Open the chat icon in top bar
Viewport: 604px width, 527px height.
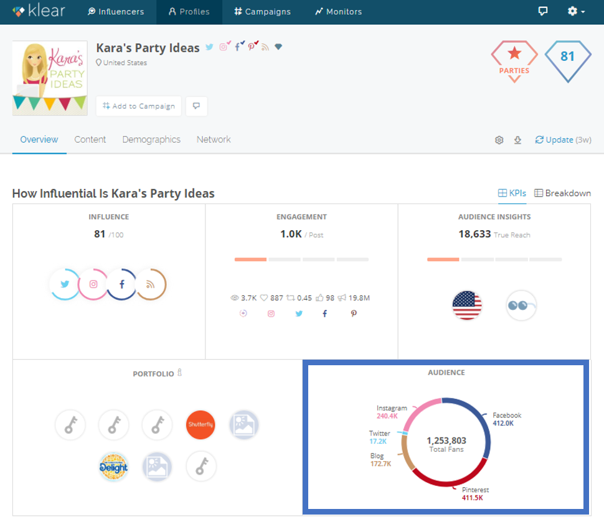pyautogui.click(x=543, y=12)
